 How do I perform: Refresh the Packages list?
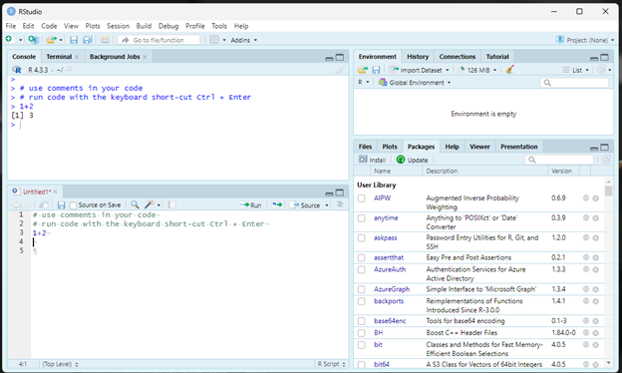click(x=606, y=160)
